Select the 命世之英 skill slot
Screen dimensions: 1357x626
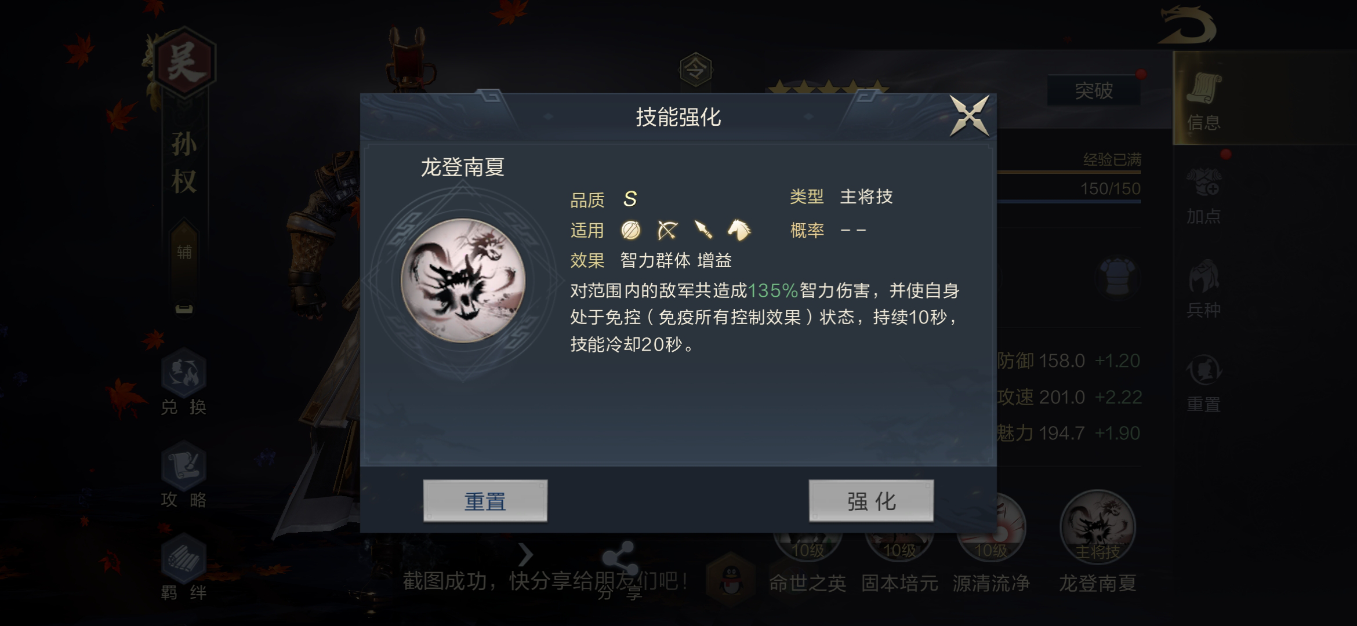coord(807,556)
